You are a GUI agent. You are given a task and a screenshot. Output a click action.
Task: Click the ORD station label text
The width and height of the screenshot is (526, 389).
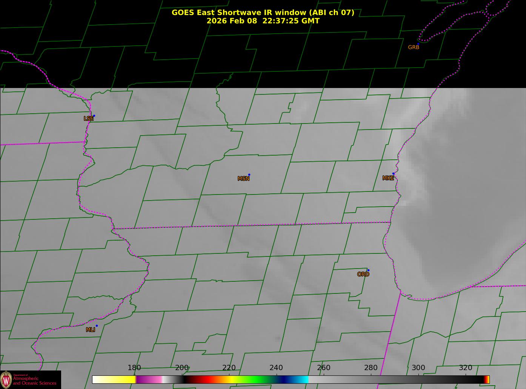pos(363,274)
